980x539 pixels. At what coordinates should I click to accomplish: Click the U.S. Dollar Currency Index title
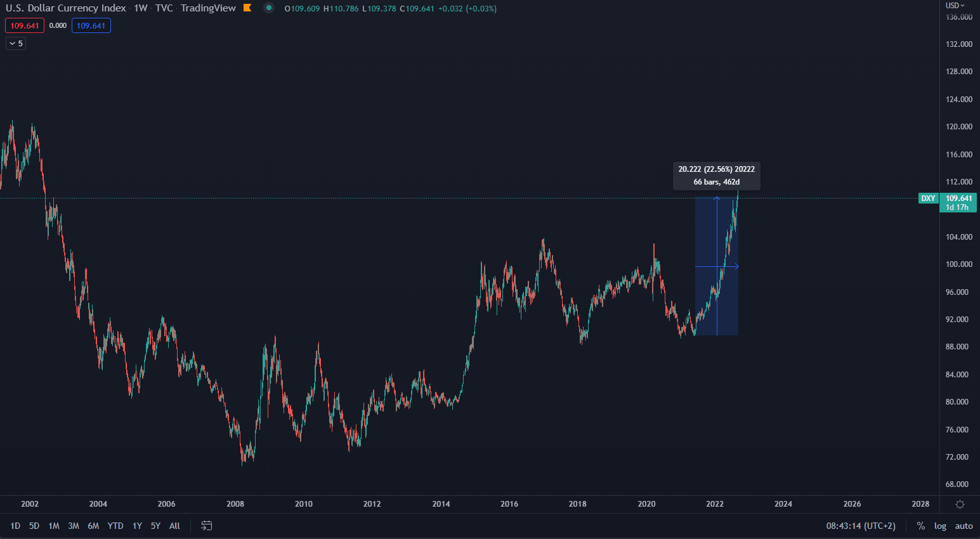pos(66,8)
